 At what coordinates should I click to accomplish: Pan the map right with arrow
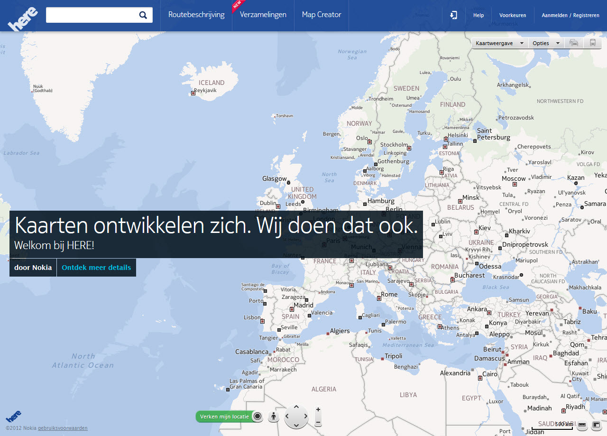(305, 417)
